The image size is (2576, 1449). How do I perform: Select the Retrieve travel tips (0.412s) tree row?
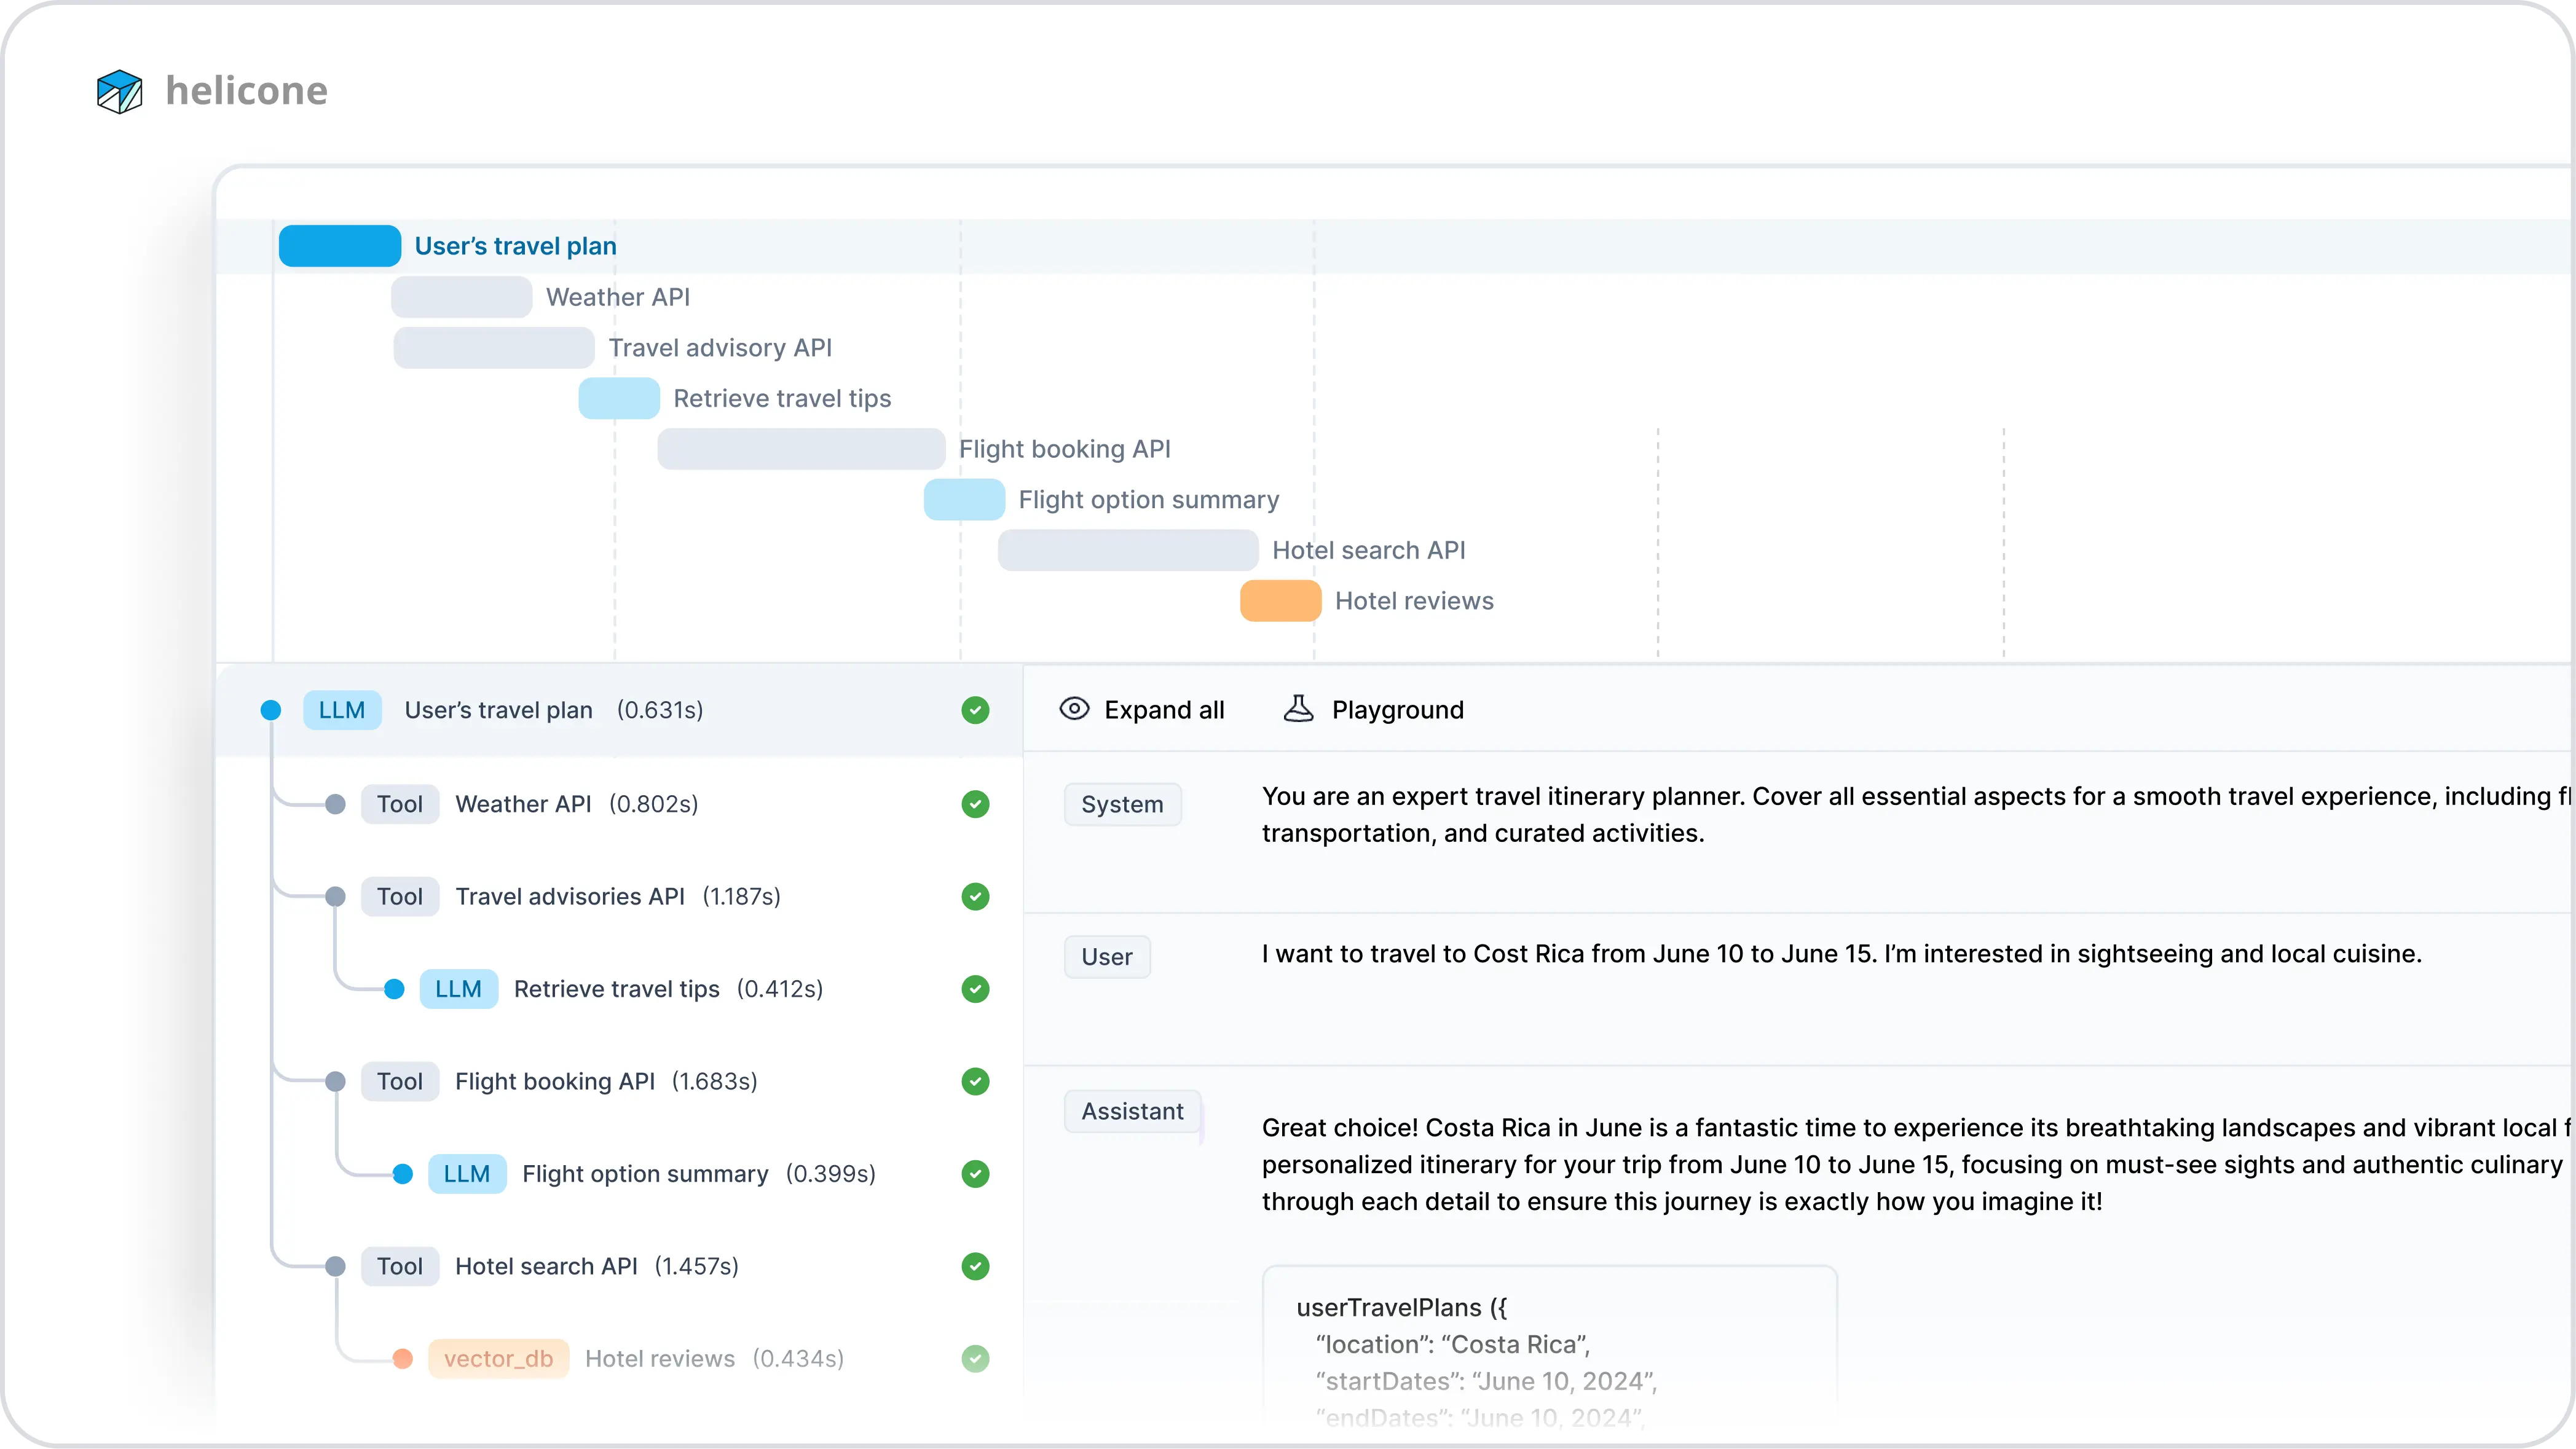[620, 989]
